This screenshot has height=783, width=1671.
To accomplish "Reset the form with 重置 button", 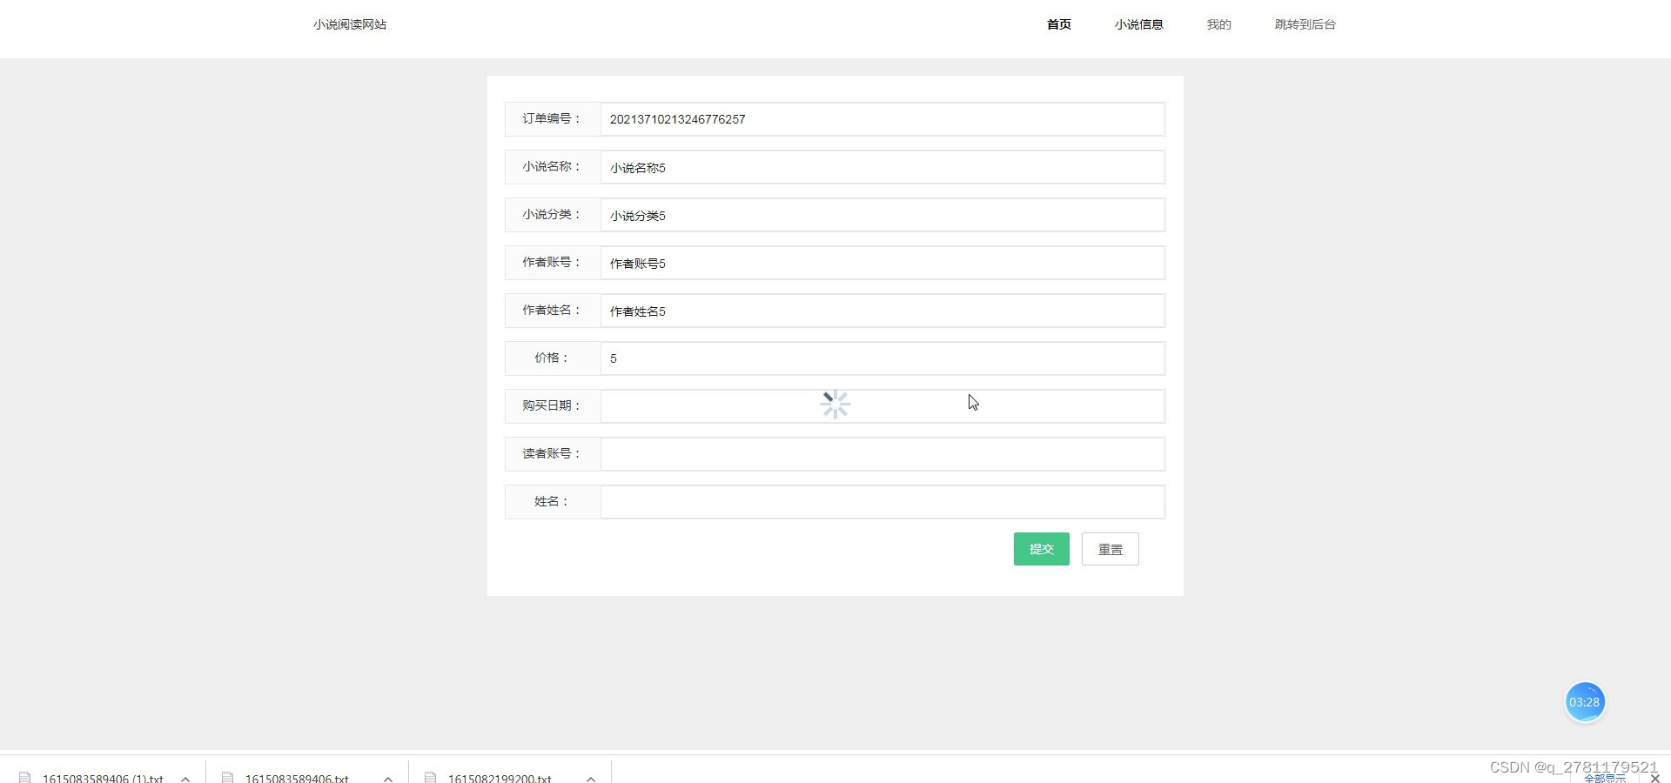I will [1110, 549].
